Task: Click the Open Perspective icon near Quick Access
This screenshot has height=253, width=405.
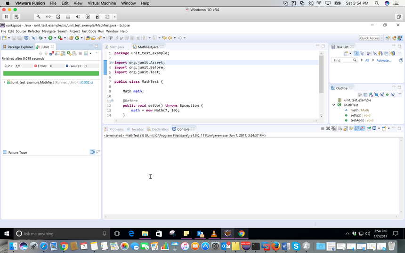Action: coord(388,38)
